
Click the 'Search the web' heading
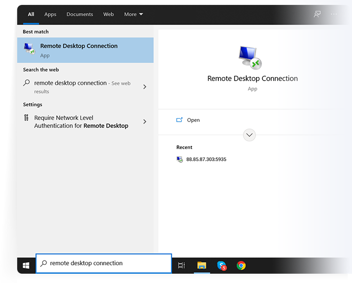(41, 70)
